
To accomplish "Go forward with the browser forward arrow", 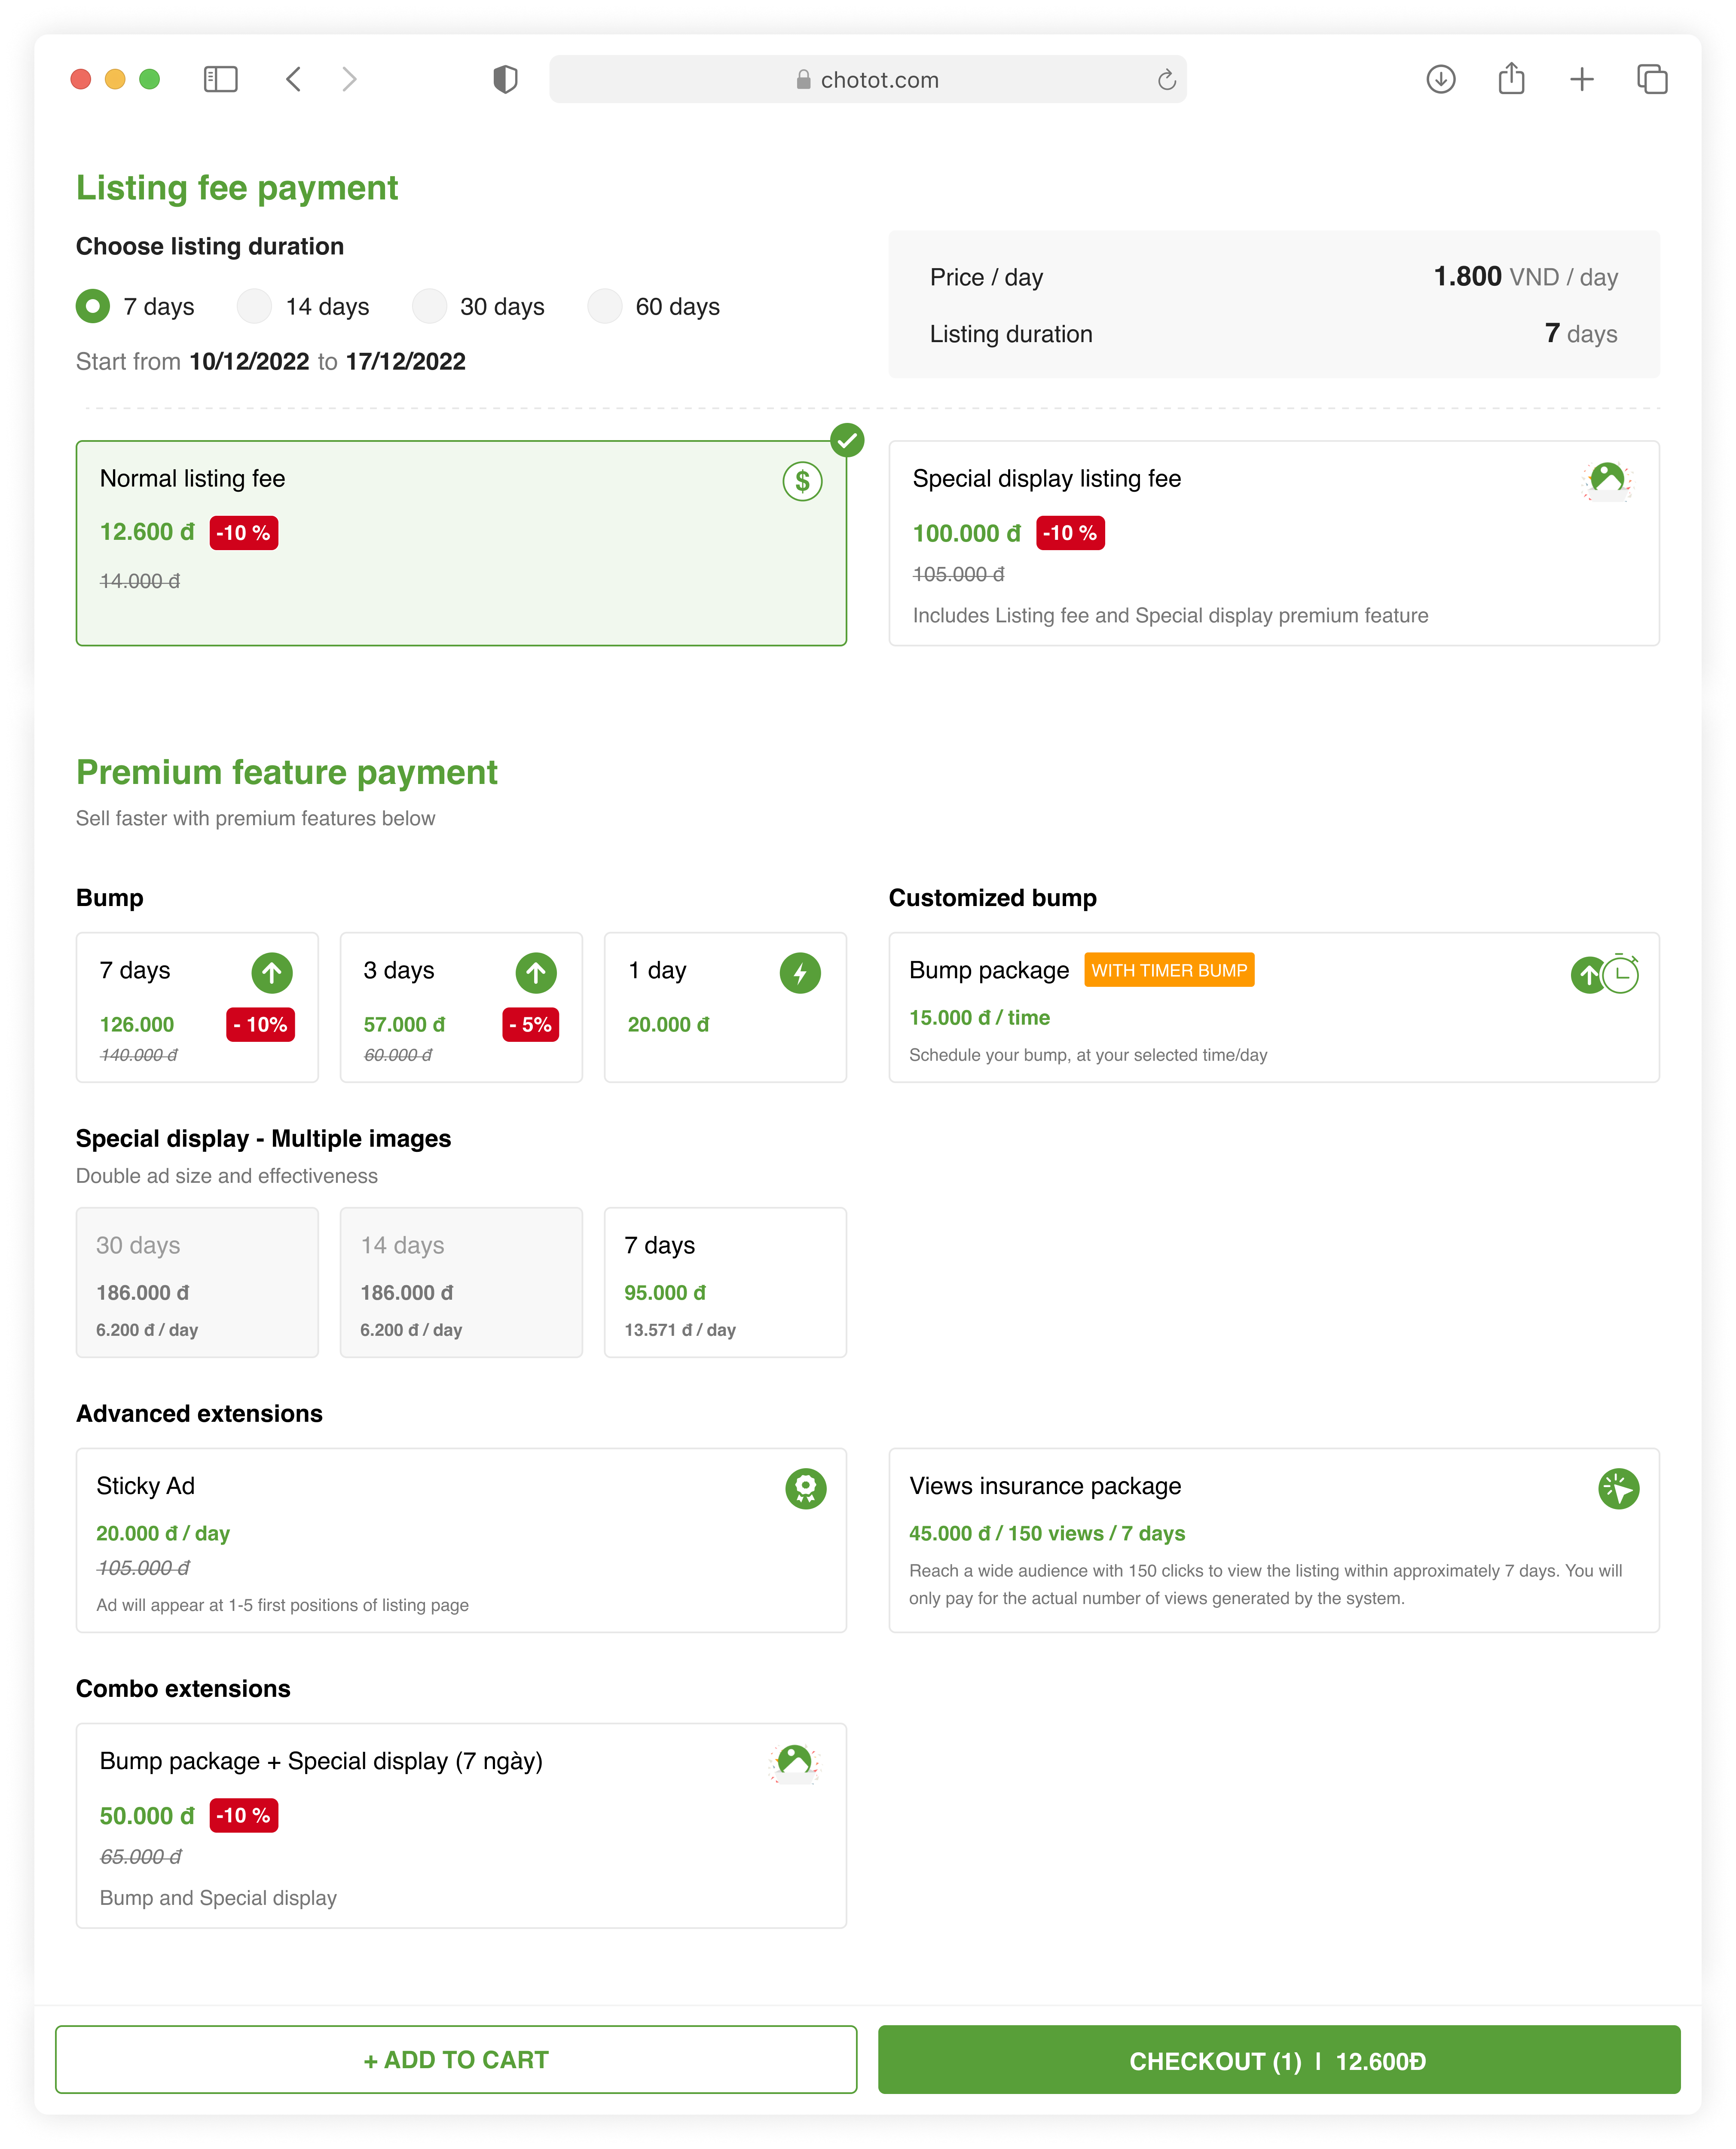I will pos(349,79).
